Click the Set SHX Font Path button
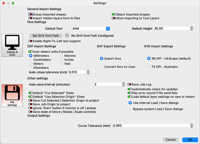The width and height of the screenshot is (200, 144). click(x=46, y=36)
